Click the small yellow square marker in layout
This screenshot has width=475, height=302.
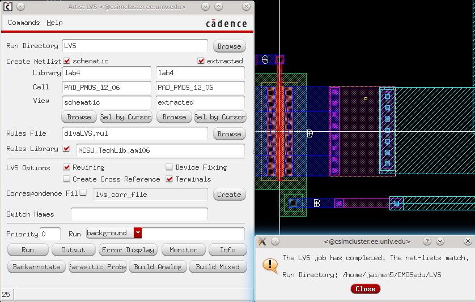pyautogui.click(x=366, y=98)
